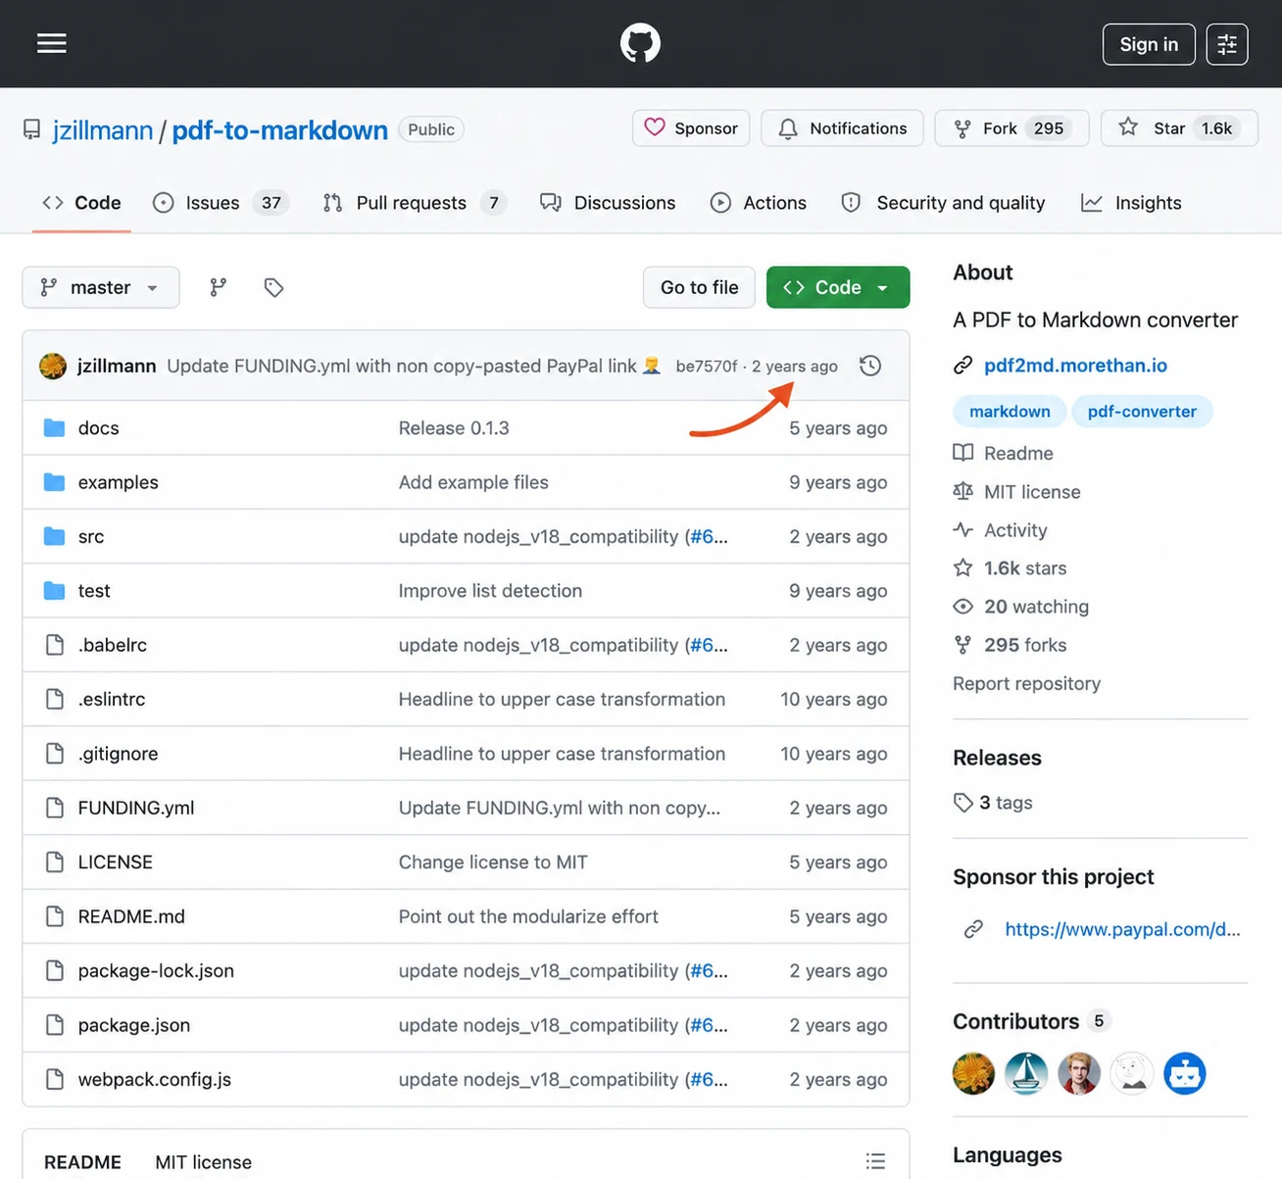Image resolution: width=1282 pixels, height=1179 pixels.
Task: Go to GitHub home via the Octocat logo
Action: (x=640, y=43)
